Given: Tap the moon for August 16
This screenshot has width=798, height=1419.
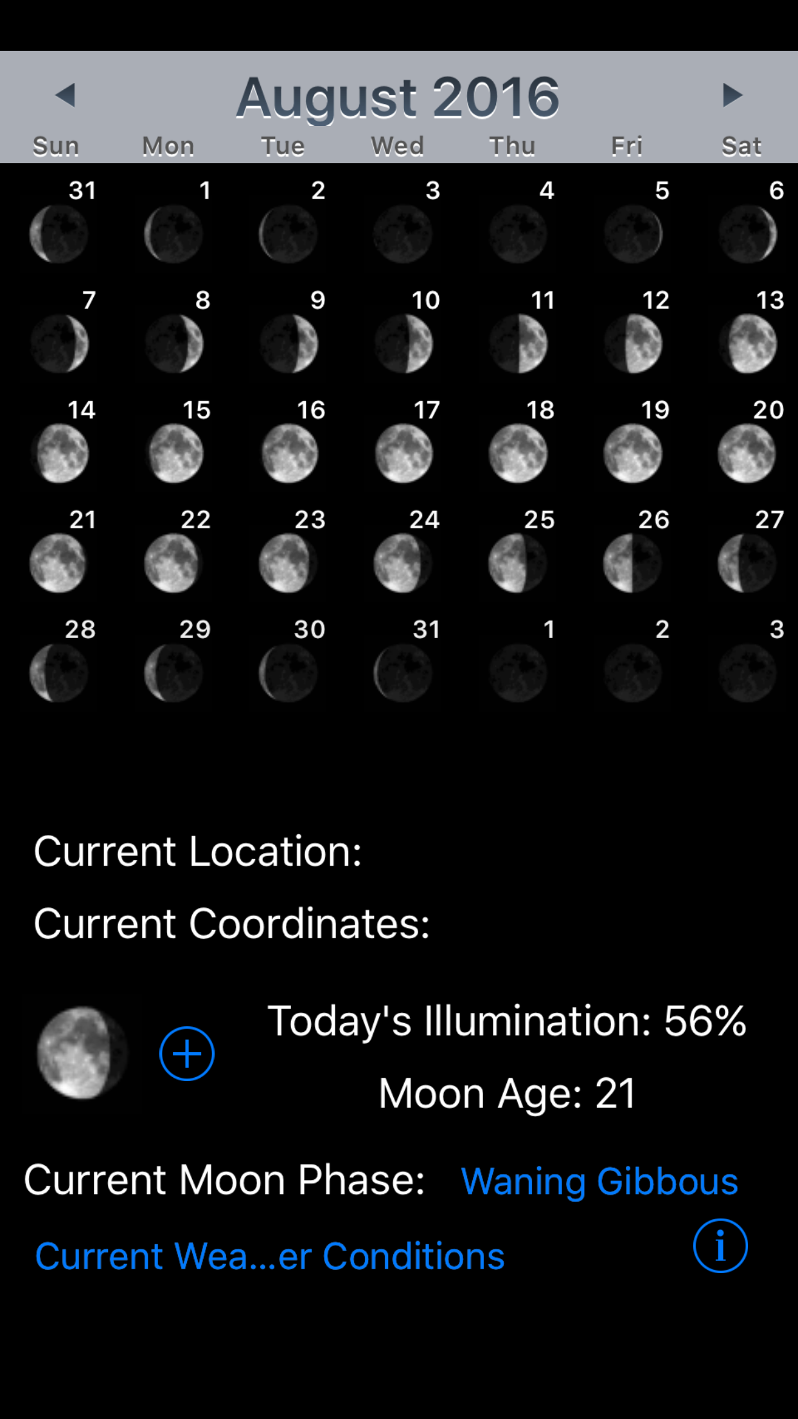Looking at the screenshot, I should click(x=289, y=454).
